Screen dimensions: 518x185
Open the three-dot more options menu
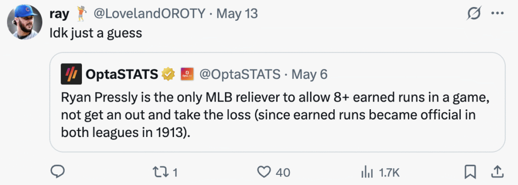[x=497, y=14]
